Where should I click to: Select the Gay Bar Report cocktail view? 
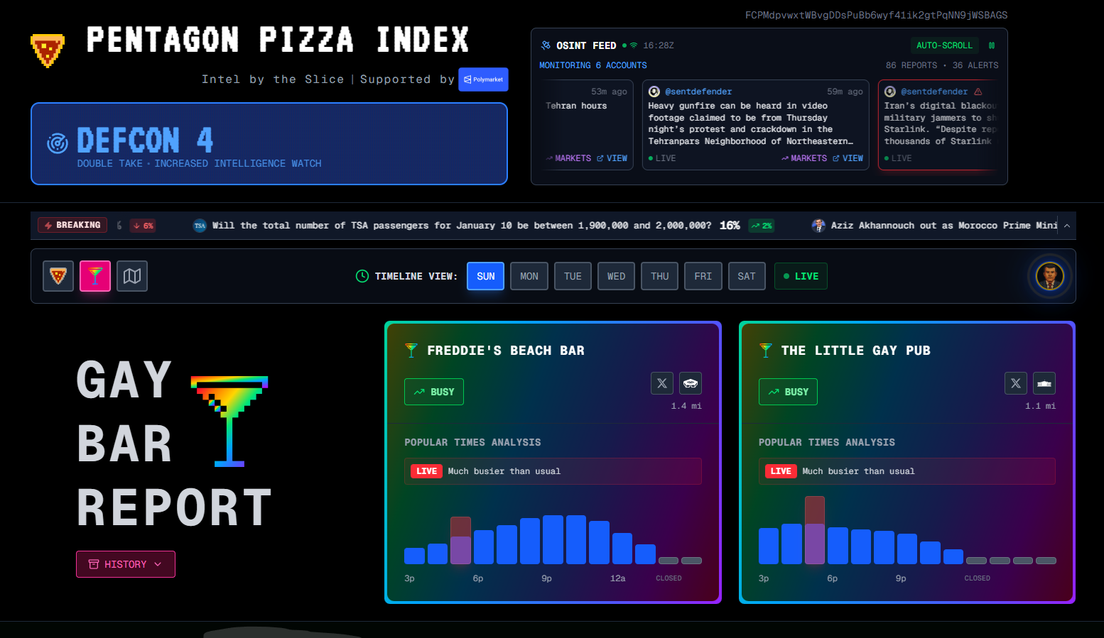[x=95, y=276]
